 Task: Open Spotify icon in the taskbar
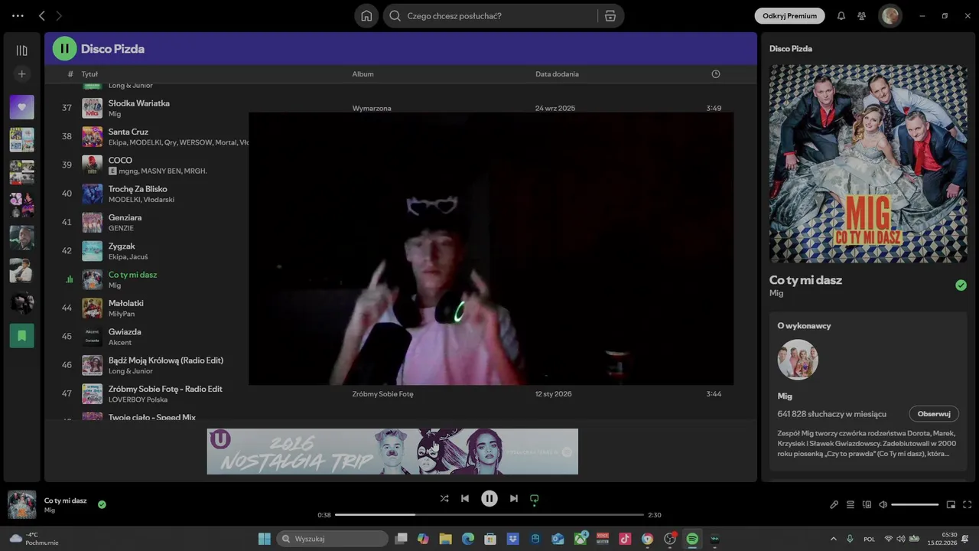[x=692, y=539]
